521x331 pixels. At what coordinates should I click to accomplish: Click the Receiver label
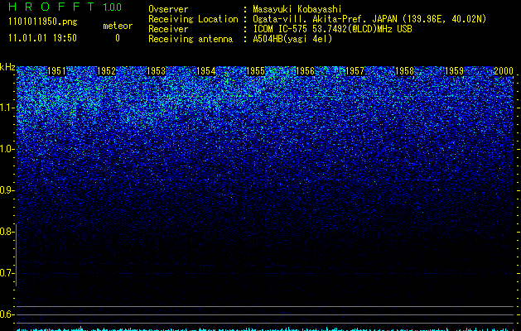(x=168, y=29)
